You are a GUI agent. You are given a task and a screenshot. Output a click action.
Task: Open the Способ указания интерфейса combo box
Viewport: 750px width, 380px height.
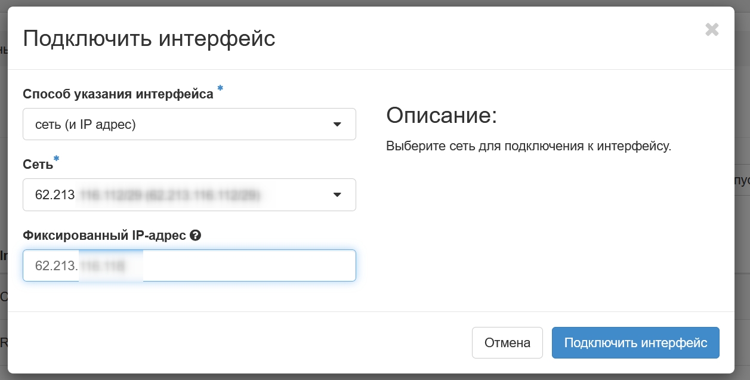click(x=189, y=124)
